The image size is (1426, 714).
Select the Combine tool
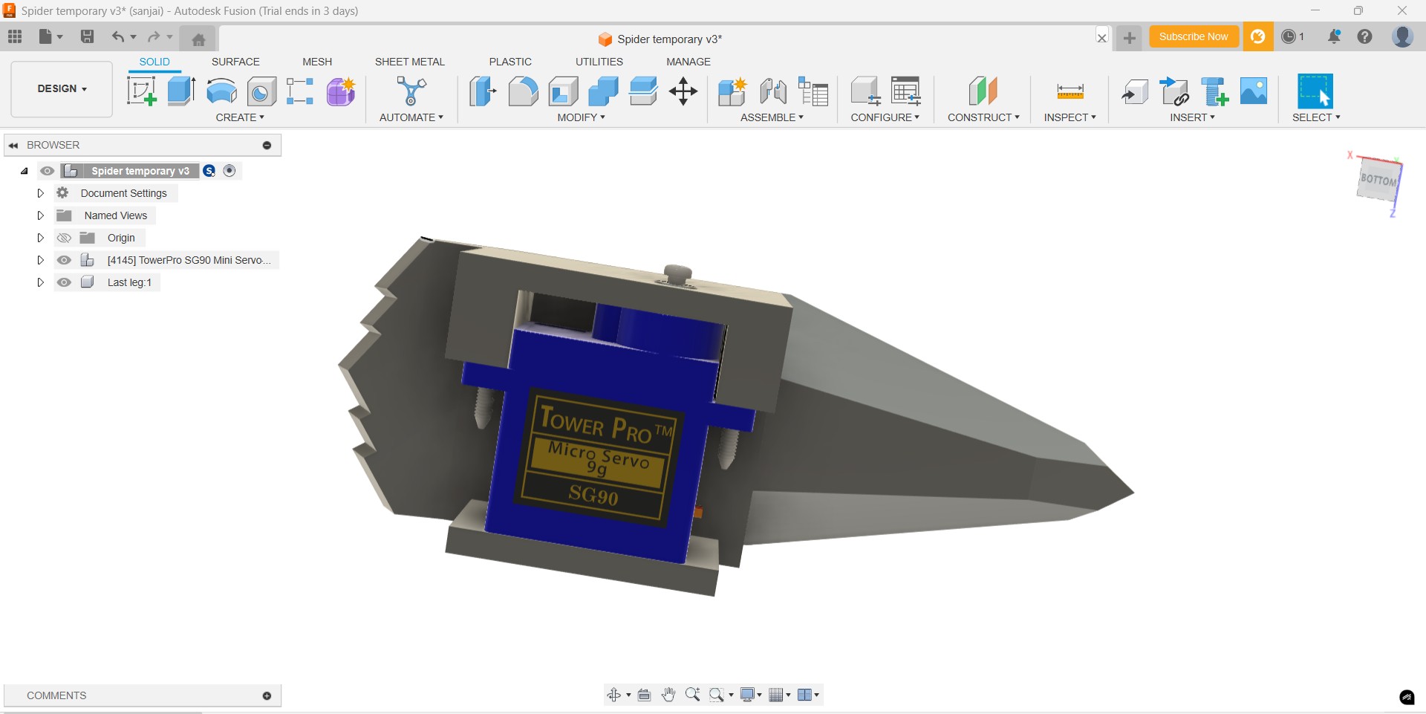[603, 91]
